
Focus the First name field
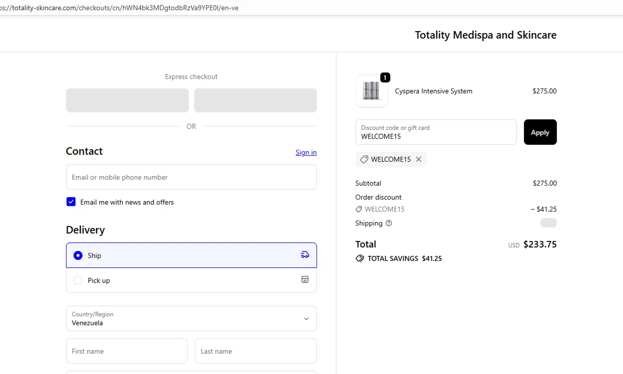pyautogui.click(x=127, y=351)
